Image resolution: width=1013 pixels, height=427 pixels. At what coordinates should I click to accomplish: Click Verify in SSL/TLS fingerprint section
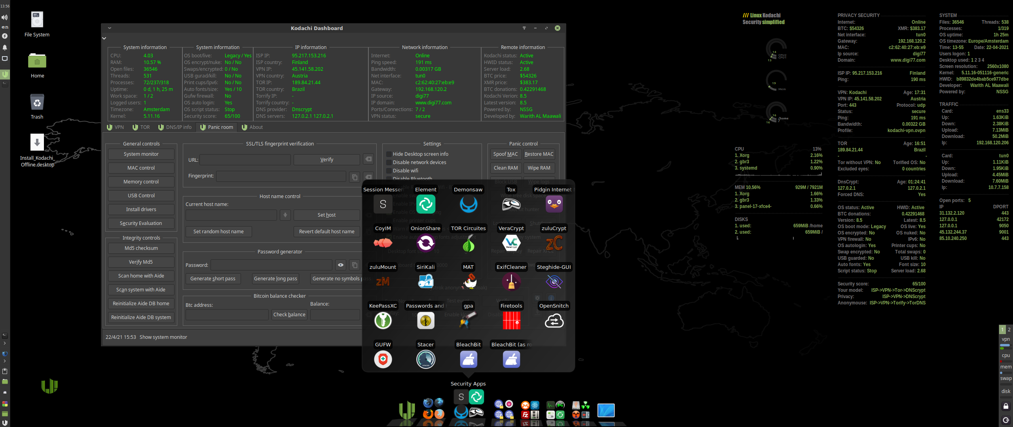pos(327,160)
